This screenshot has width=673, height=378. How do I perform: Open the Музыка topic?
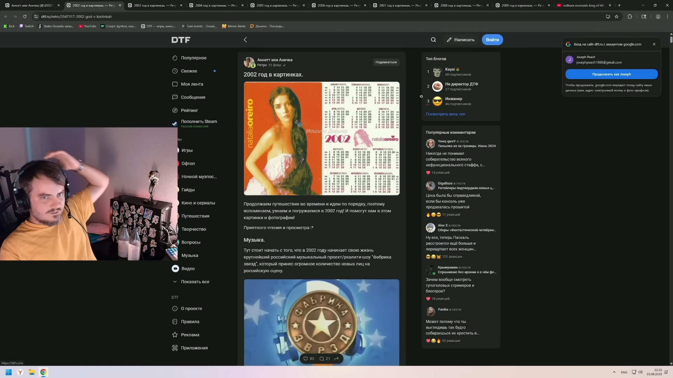(x=190, y=255)
